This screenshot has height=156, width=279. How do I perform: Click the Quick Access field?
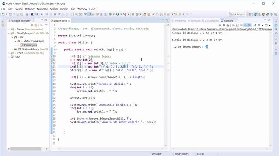coord(237,14)
